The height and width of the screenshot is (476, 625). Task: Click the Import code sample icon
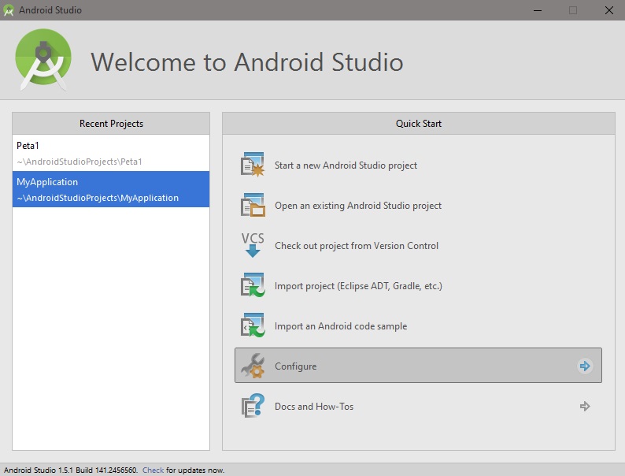[253, 325]
